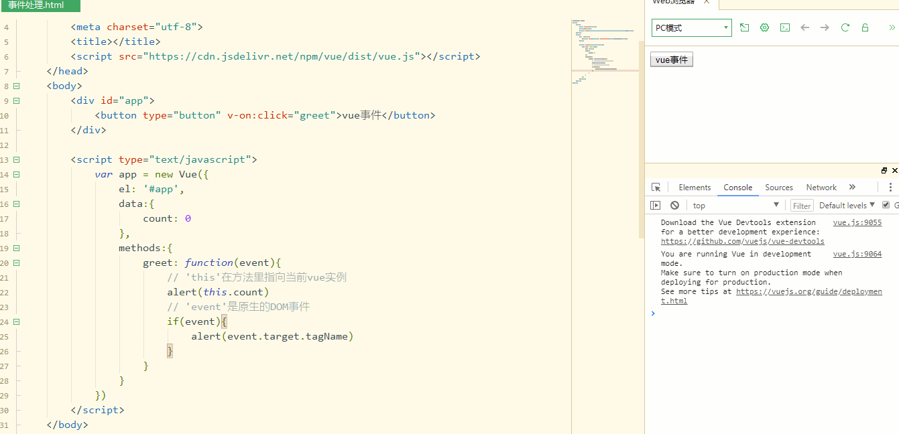Collapse the data object fold

pyautogui.click(x=16, y=204)
